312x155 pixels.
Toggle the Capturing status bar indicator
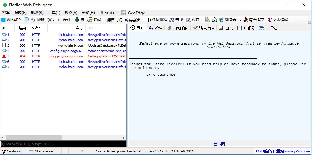(11, 151)
